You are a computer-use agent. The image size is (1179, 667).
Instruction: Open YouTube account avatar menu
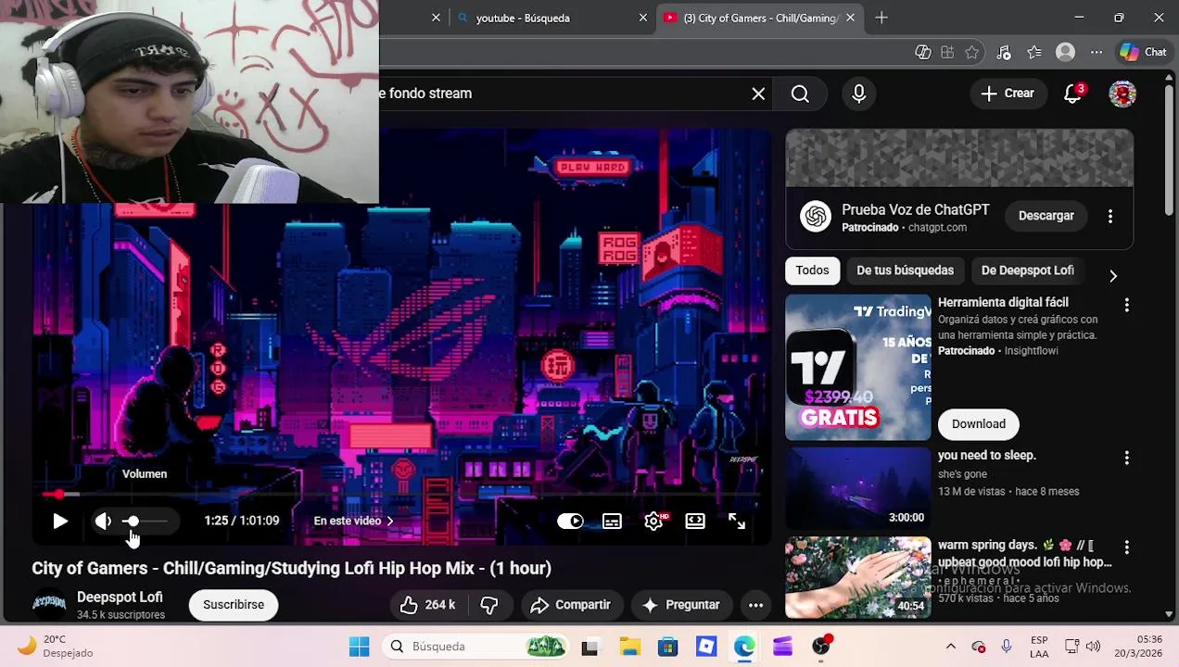coord(1122,94)
